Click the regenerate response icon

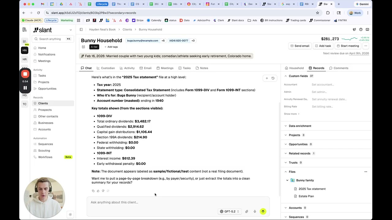coord(108,191)
